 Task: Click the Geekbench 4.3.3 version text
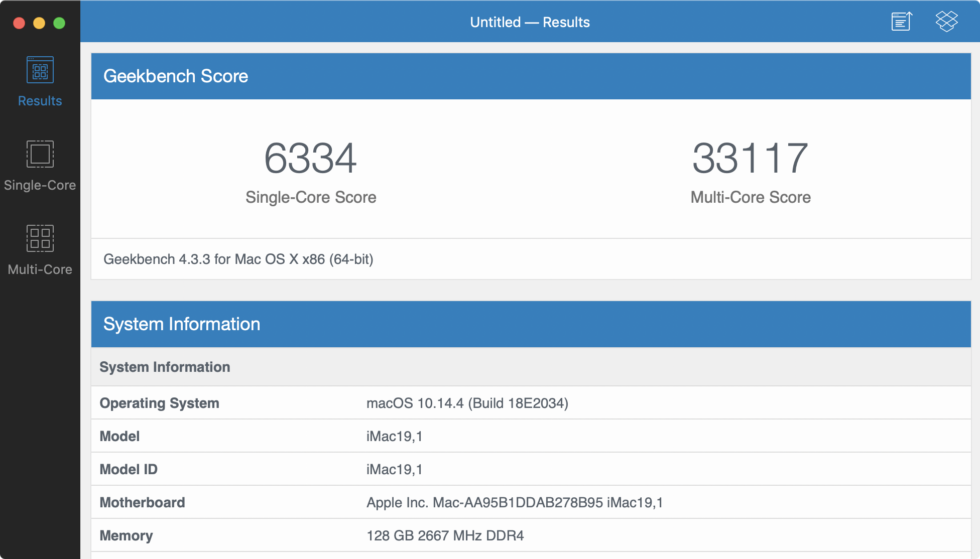click(238, 259)
